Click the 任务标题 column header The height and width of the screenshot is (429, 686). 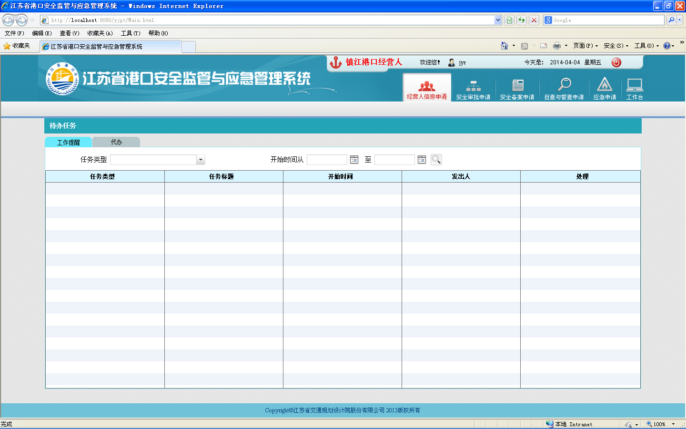[x=222, y=176]
